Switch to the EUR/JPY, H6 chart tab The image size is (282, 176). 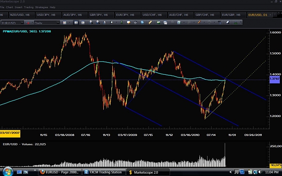[127, 15]
